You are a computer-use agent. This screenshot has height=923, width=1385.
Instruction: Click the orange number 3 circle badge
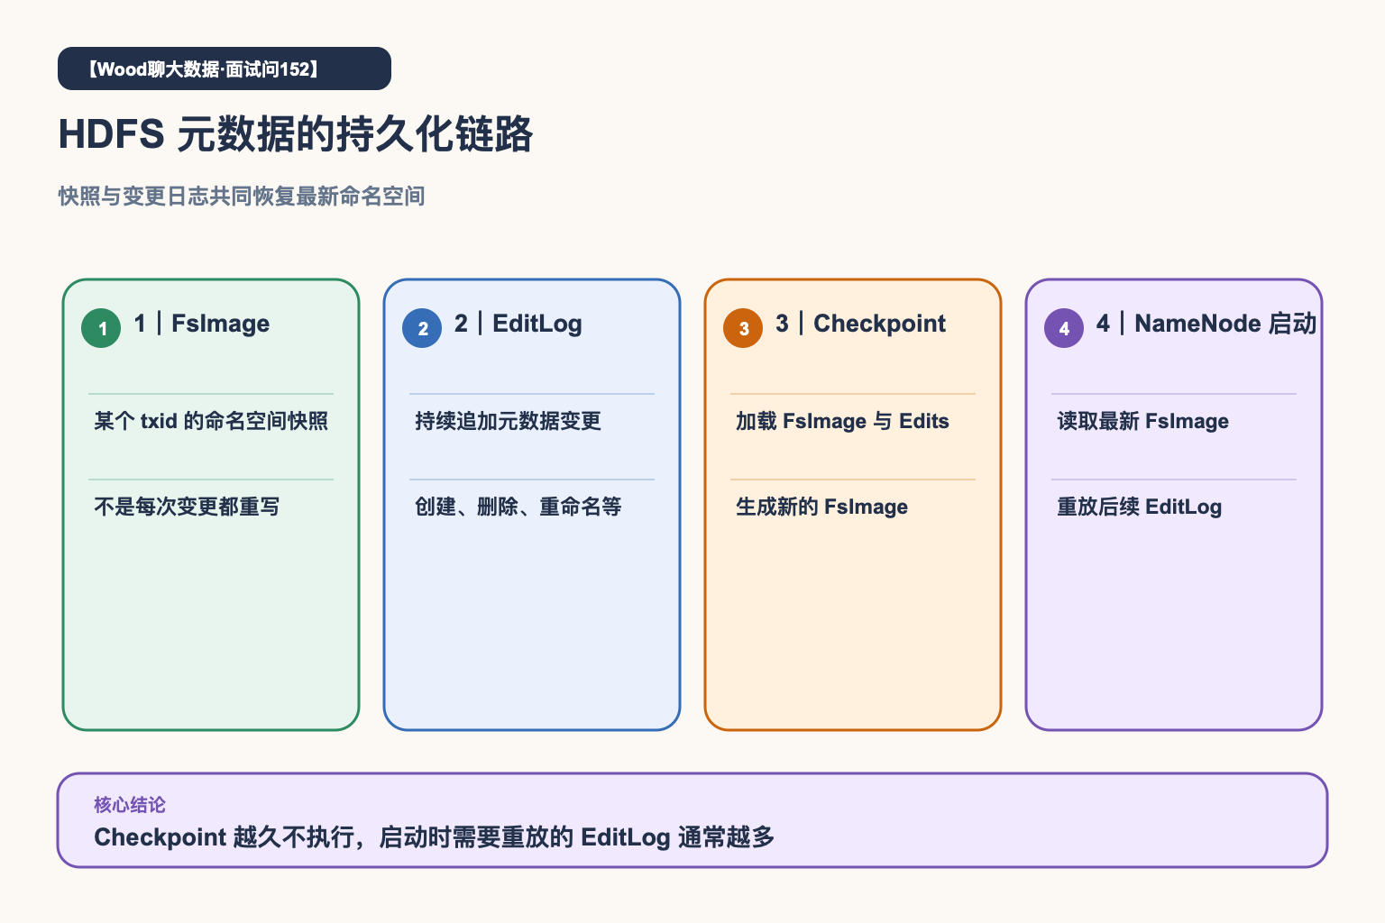(743, 328)
